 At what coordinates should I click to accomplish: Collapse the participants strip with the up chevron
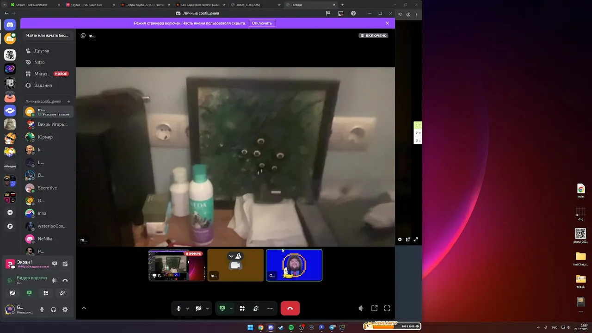(84, 308)
